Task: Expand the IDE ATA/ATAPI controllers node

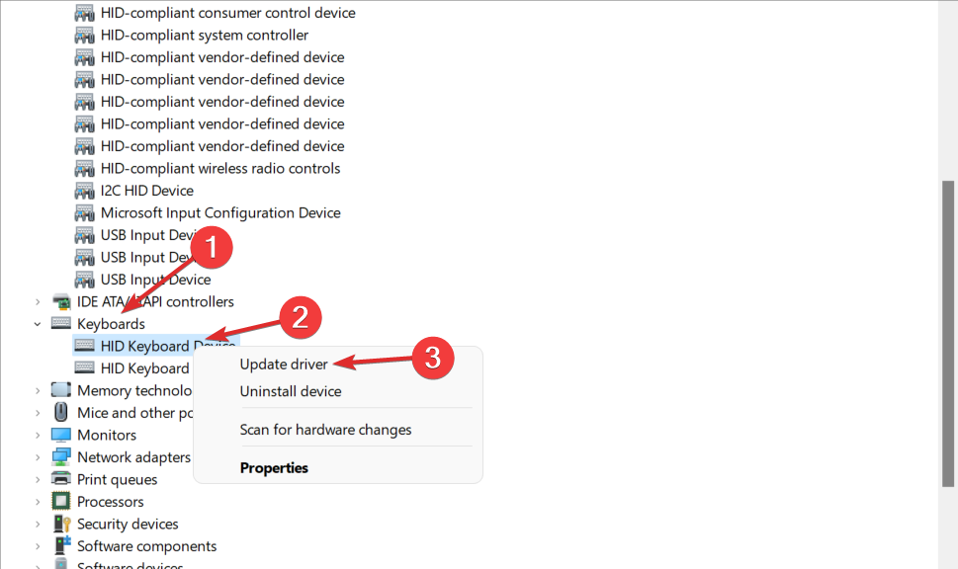Action: [x=38, y=301]
